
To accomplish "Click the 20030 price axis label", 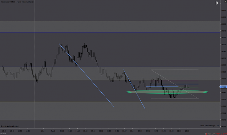I will point(223,58).
